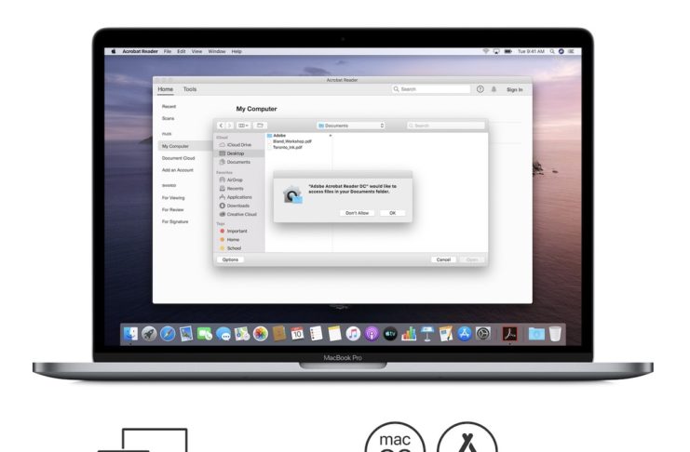
Task: Select Desktop in file dialog sidebar
Action: coord(236,153)
